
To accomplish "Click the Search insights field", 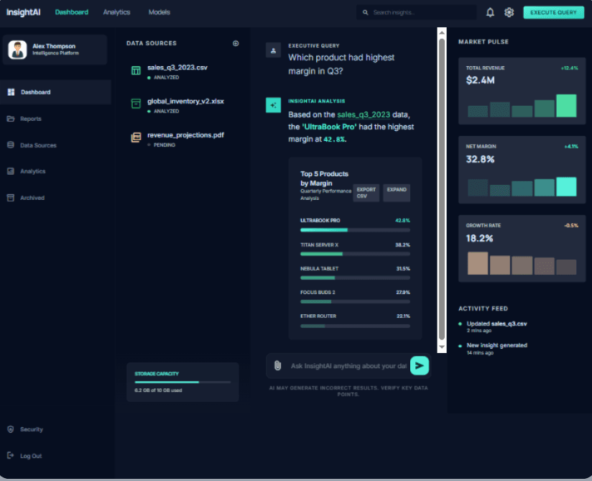I will coord(420,12).
